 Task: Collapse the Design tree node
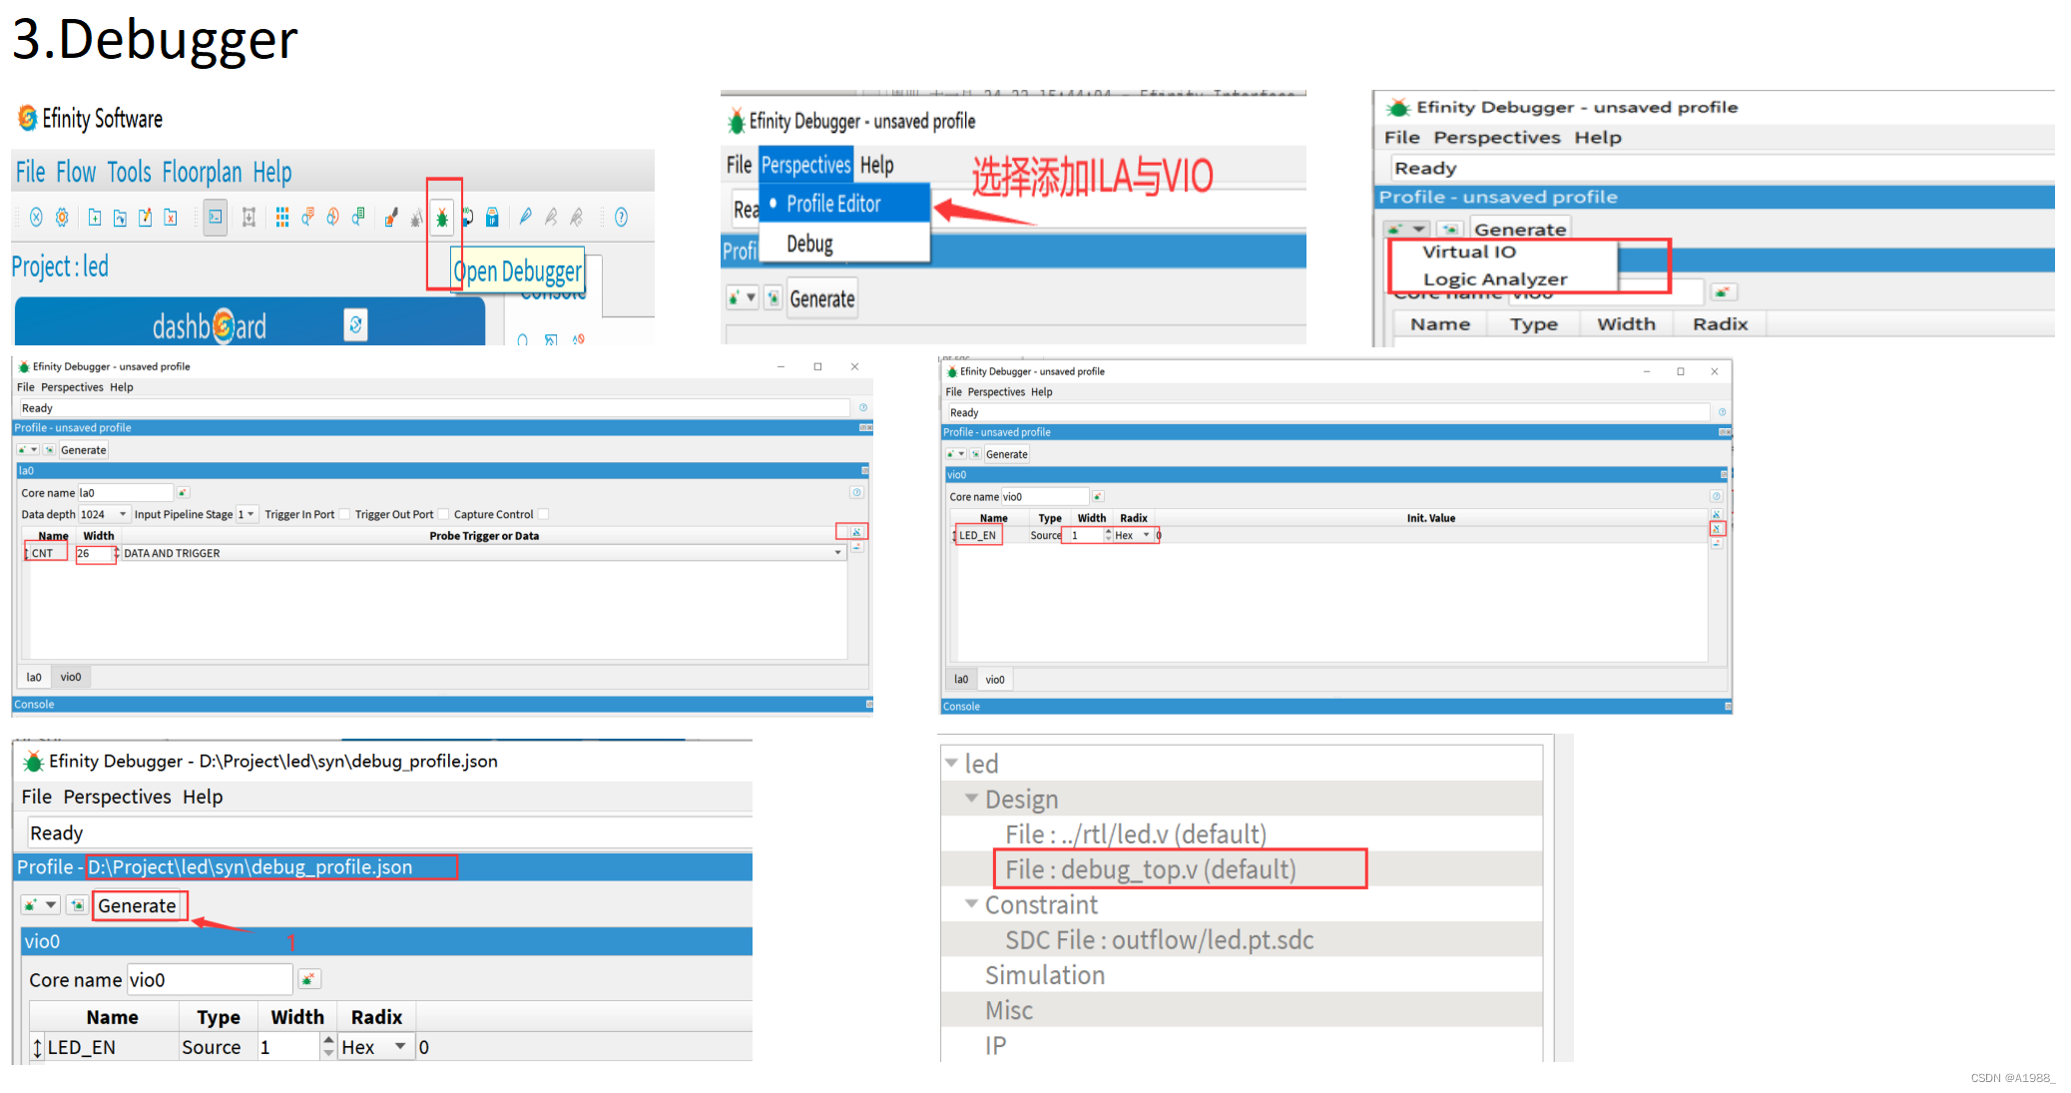click(971, 799)
